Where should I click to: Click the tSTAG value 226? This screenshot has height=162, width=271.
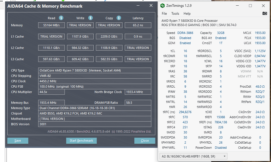(x=221, y=127)
